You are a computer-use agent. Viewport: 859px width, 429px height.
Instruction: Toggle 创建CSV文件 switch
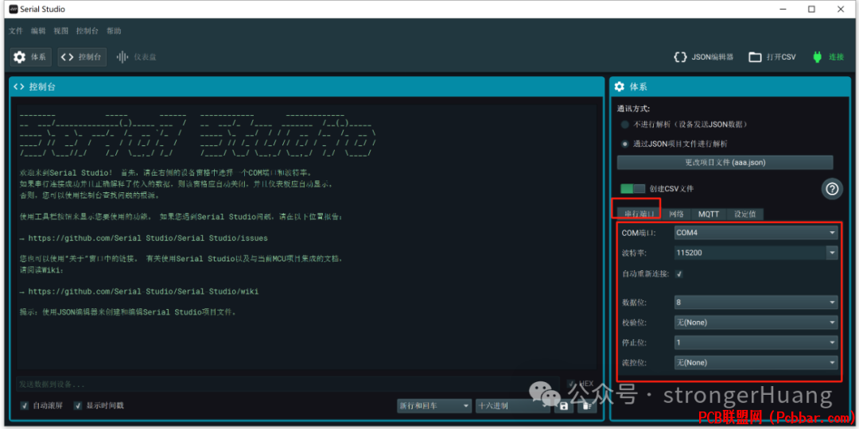[632, 188]
